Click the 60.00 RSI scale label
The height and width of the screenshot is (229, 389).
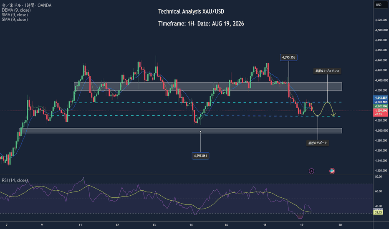(x=378, y=192)
